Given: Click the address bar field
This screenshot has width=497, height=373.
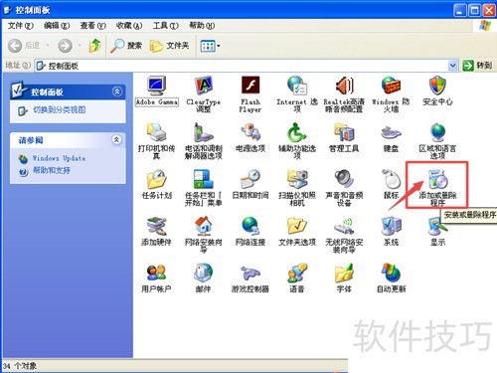Looking at the screenshot, I should [247, 66].
